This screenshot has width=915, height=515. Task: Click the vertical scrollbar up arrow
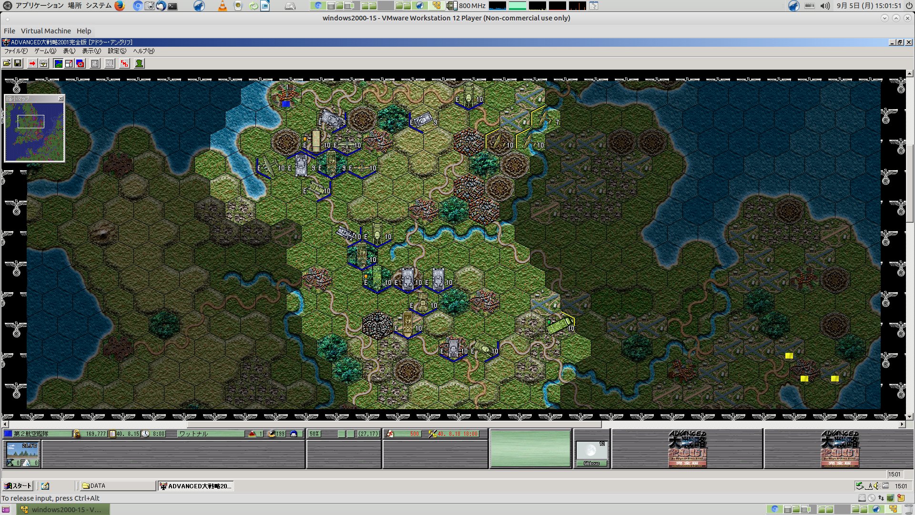pyautogui.click(x=910, y=74)
